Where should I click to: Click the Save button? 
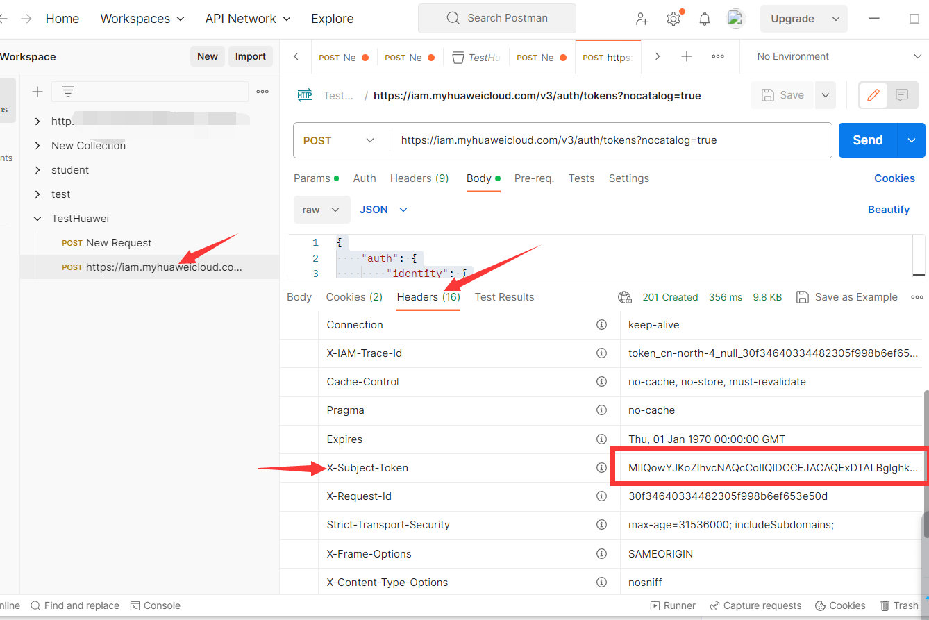[x=783, y=95]
